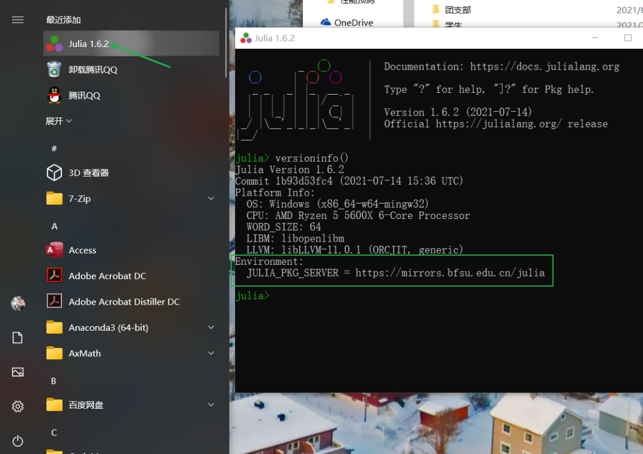Click the versioninfo() command text
Viewport: 643px width, 454px height.
[311, 158]
